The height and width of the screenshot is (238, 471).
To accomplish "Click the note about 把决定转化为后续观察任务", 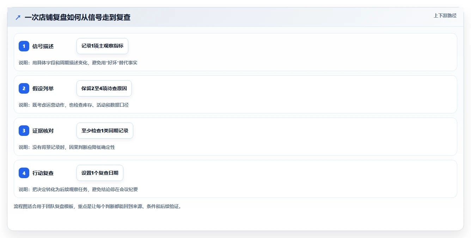I will pyautogui.click(x=78, y=189).
